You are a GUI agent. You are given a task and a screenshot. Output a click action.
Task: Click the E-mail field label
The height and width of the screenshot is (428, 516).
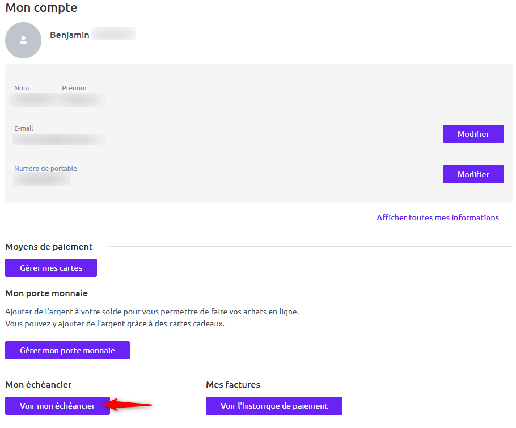pos(24,128)
